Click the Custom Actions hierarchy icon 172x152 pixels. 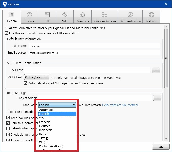click(x=104, y=15)
